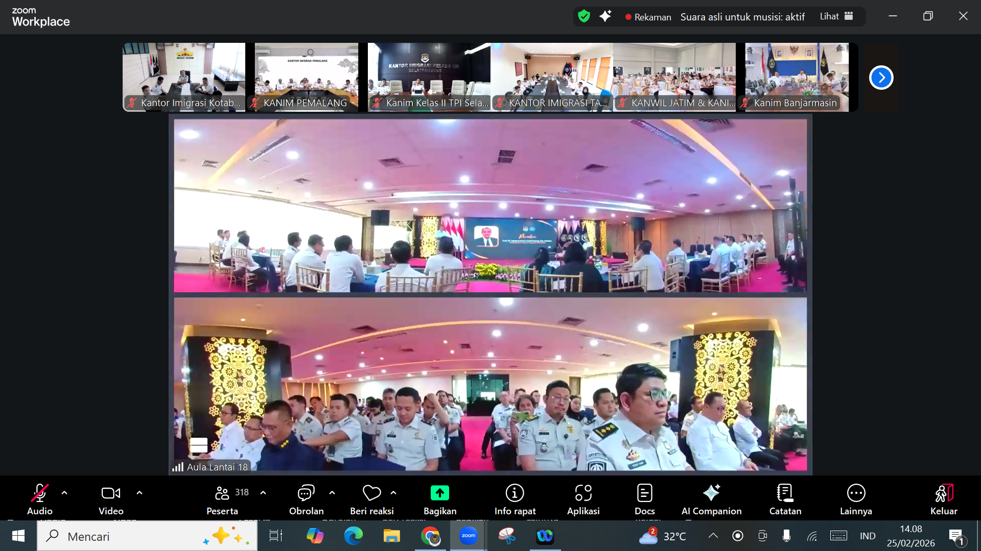Open Webex icon in taskbar

tap(545, 536)
